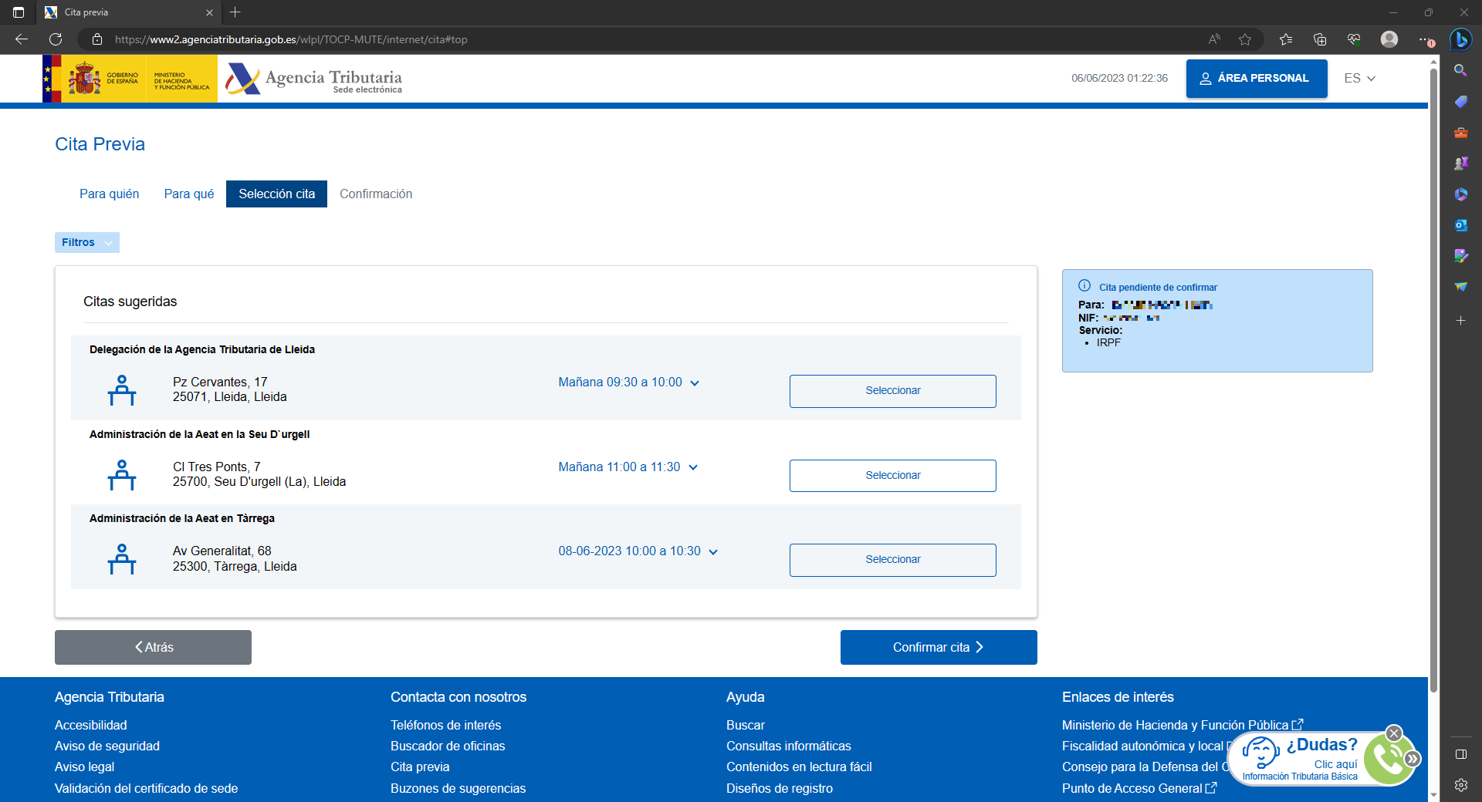Select the Selección cita step tab
1482x802 pixels.
(276, 194)
